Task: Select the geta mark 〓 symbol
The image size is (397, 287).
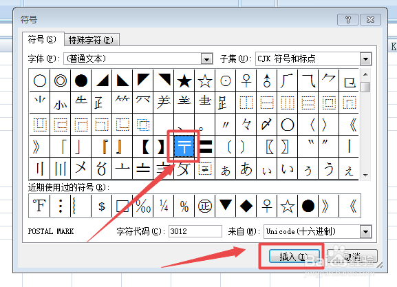Action: [205, 147]
